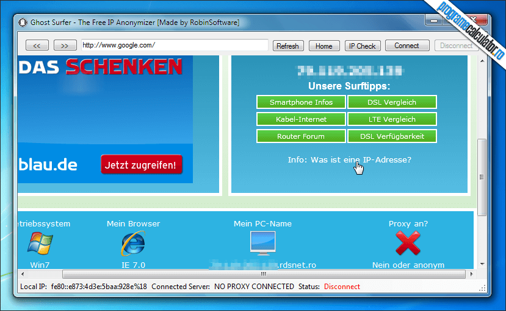Click the blau.de logo in ad
Screen dimensions: 506x311
click(x=48, y=165)
